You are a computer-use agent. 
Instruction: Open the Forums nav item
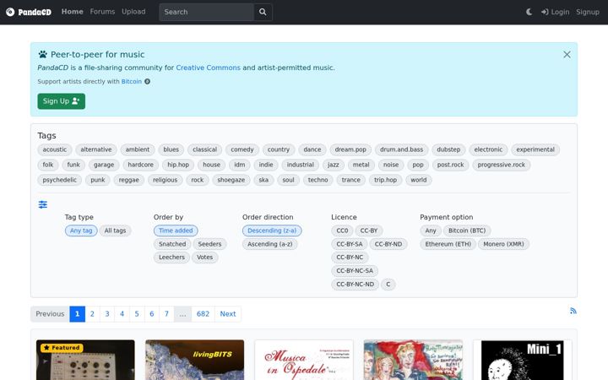(102, 12)
